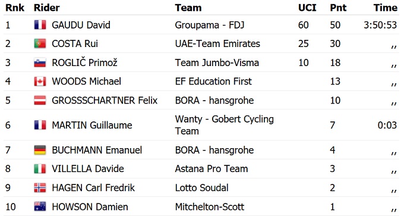Click the Pnt column header
This screenshot has height=216, width=404.
[338, 8]
